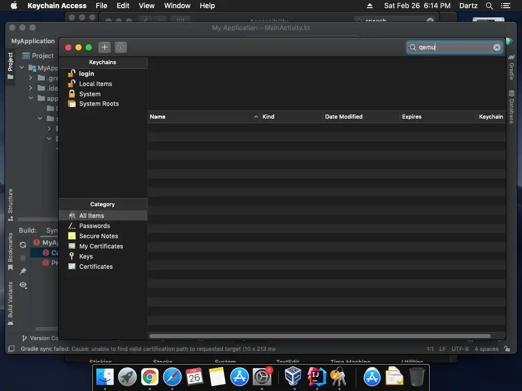Sort by the Date Modified column
Screen dimensions: 522x391
pyautogui.click(x=361, y=117)
